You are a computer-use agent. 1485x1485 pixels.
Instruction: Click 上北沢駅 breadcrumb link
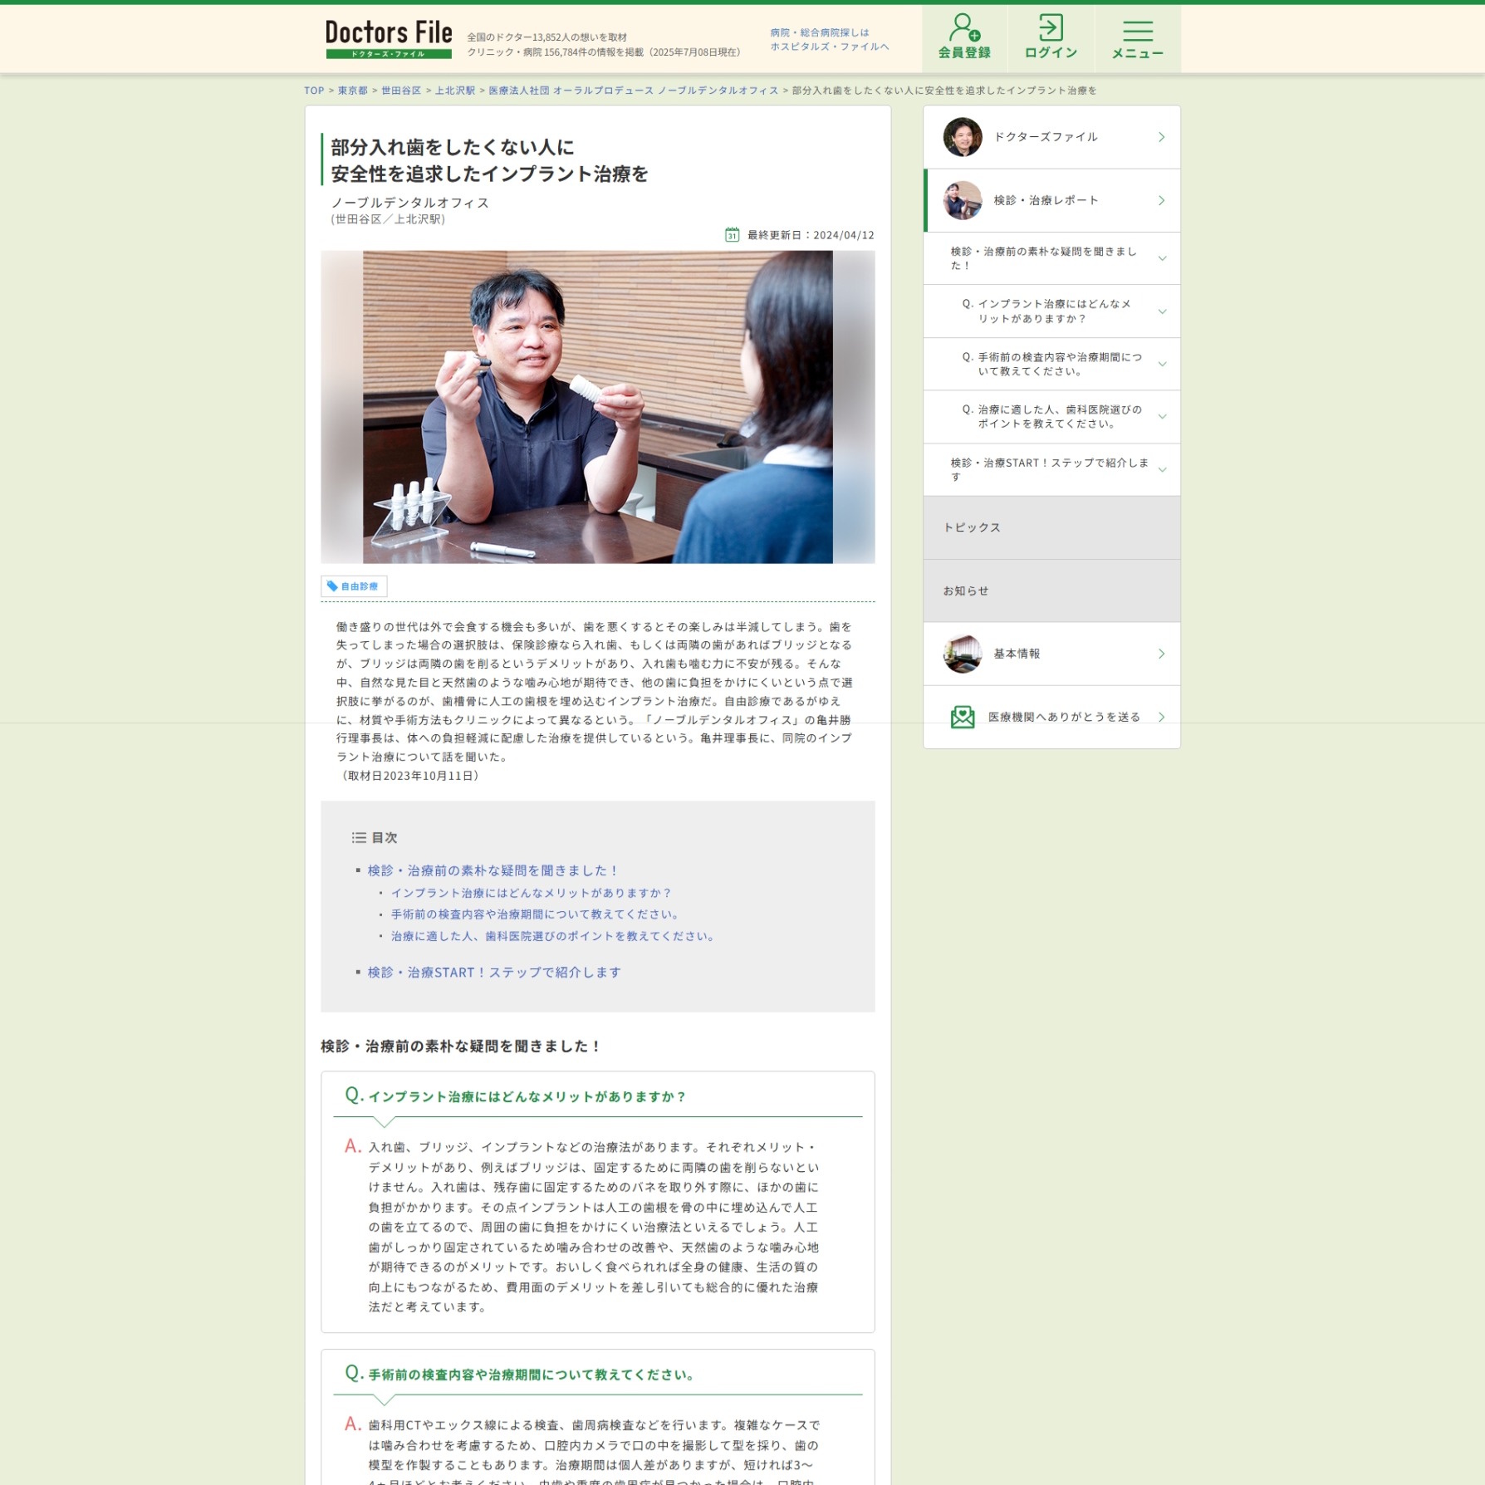455,91
